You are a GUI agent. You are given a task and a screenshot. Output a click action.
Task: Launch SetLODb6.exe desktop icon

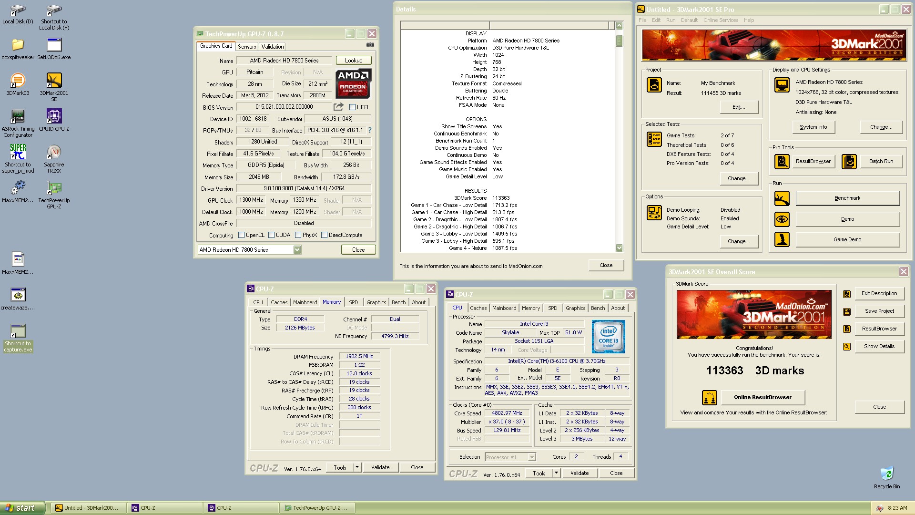pos(54,49)
